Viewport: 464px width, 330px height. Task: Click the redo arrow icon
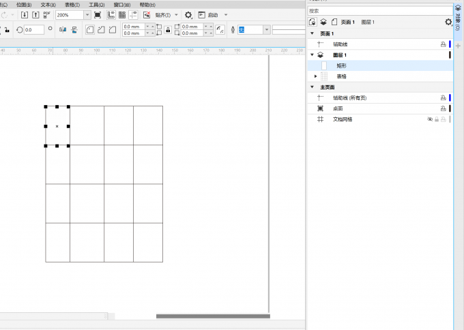5,15
